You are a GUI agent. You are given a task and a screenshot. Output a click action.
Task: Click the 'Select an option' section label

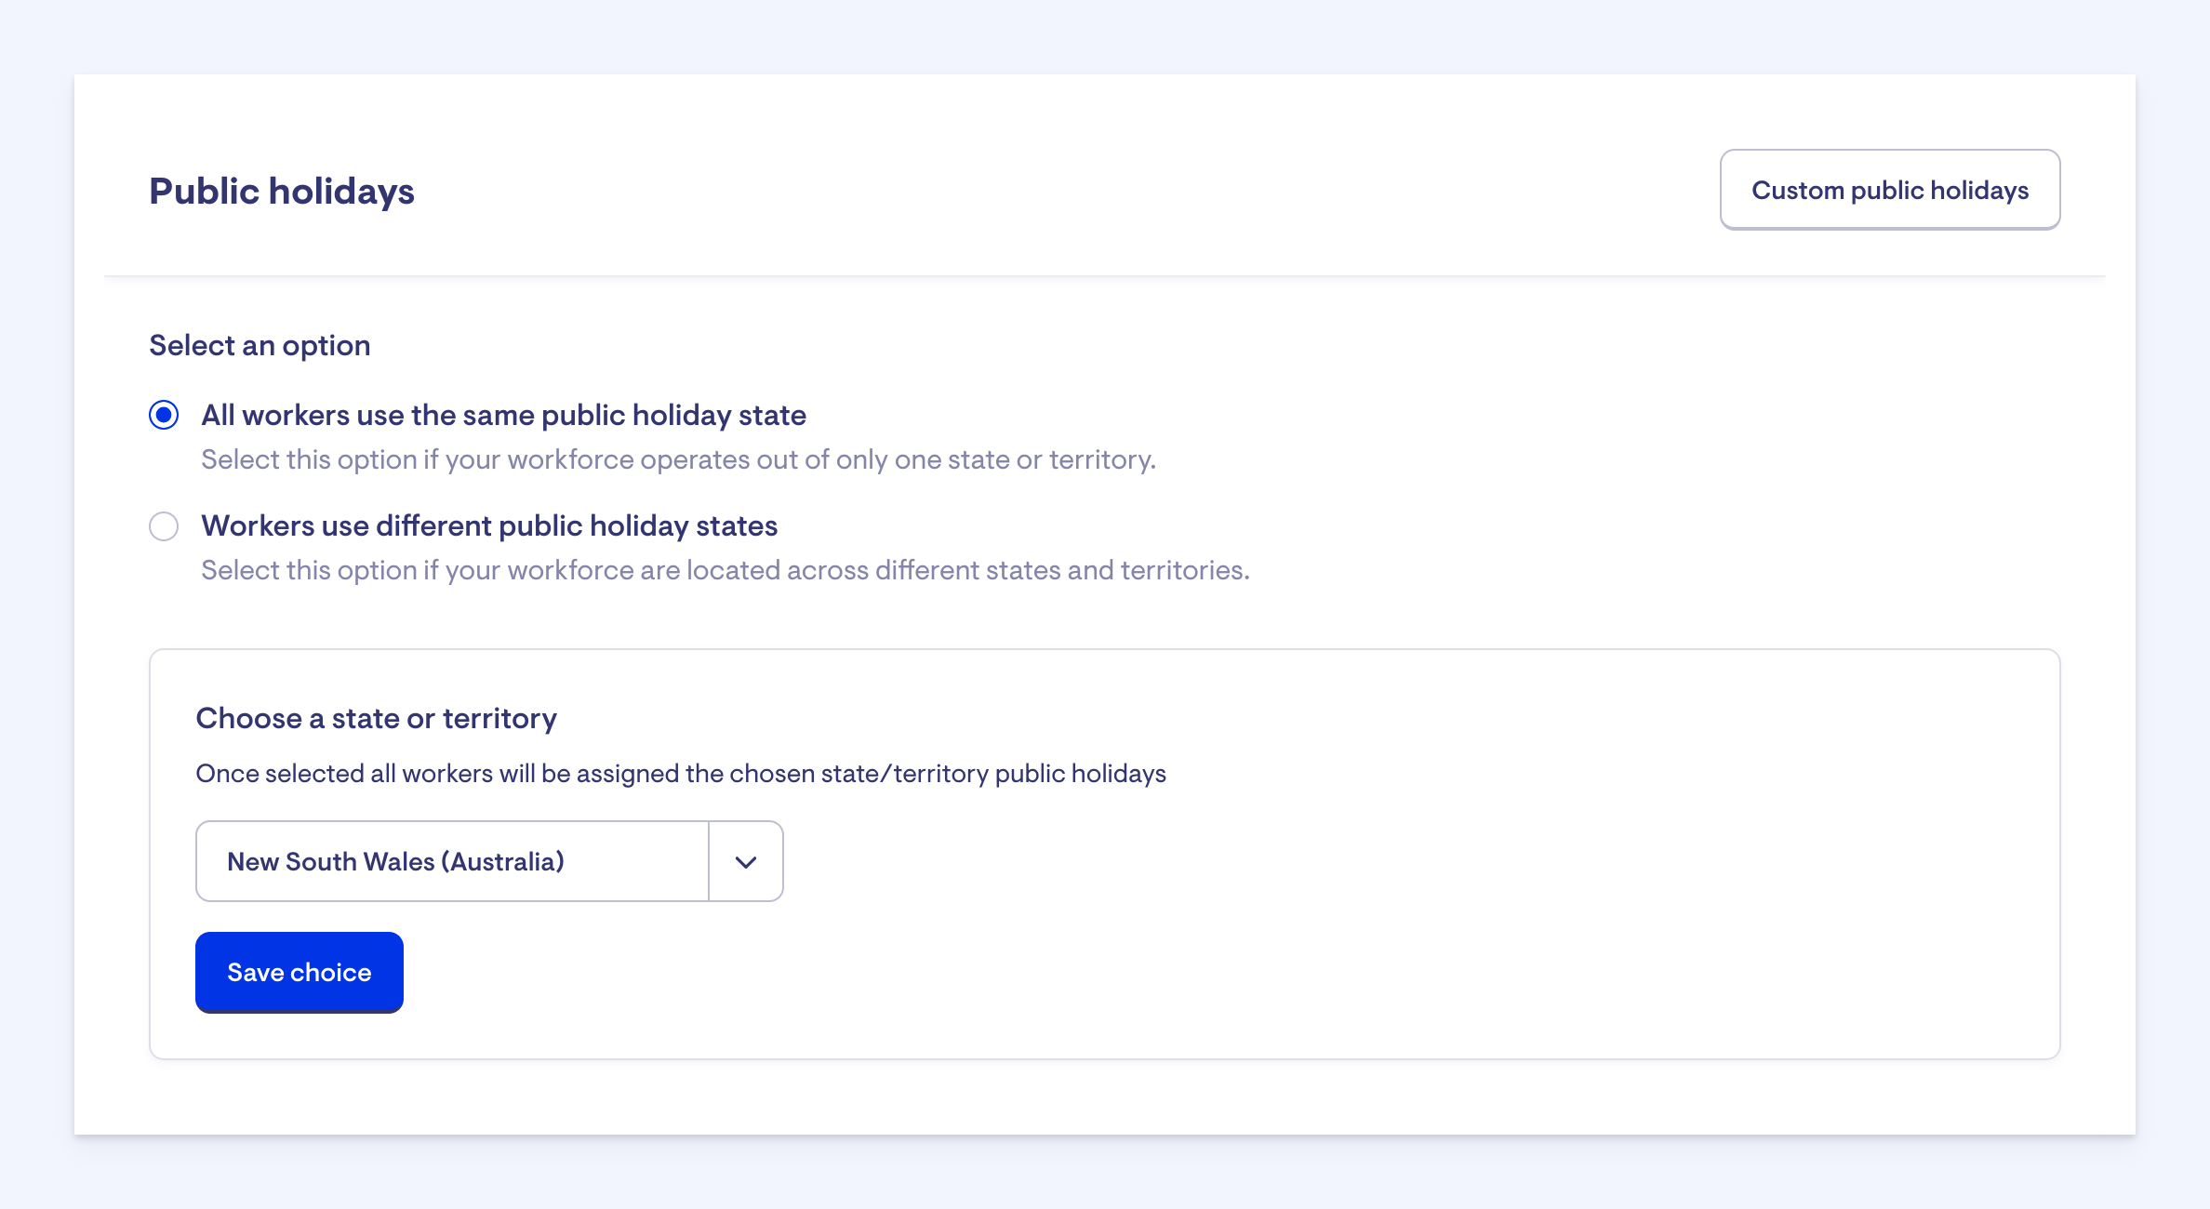click(x=260, y=345)
